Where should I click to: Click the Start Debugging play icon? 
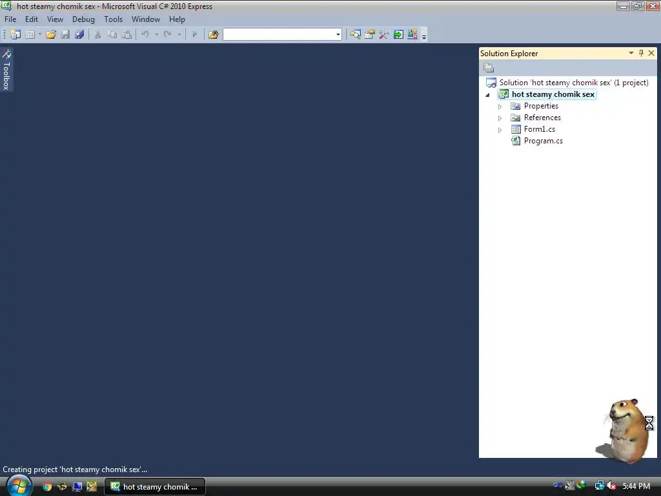pyautogui.click(x=195, y=35)
